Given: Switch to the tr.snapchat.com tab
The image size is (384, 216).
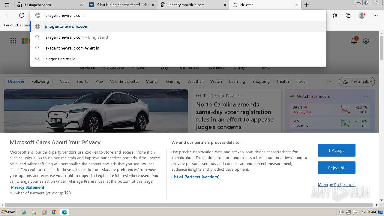Looking at the screenshot, I should (x=50, y=5).
